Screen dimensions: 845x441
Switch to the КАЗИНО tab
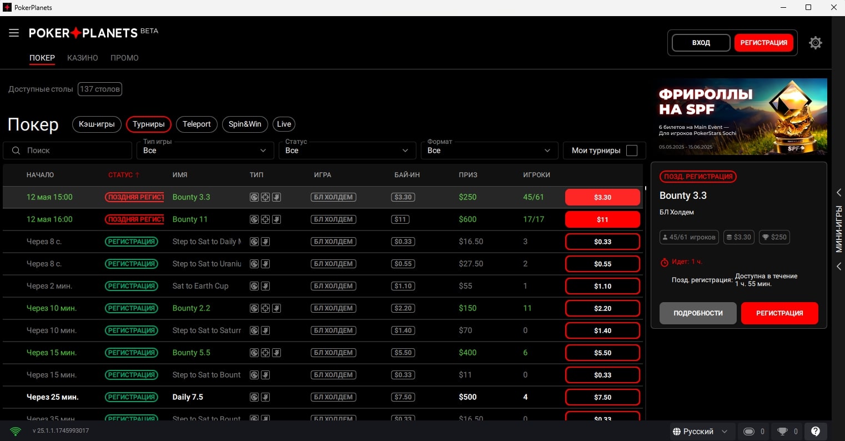coord(83,58)
